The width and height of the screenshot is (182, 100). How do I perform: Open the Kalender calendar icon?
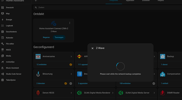tap(3, 38)
